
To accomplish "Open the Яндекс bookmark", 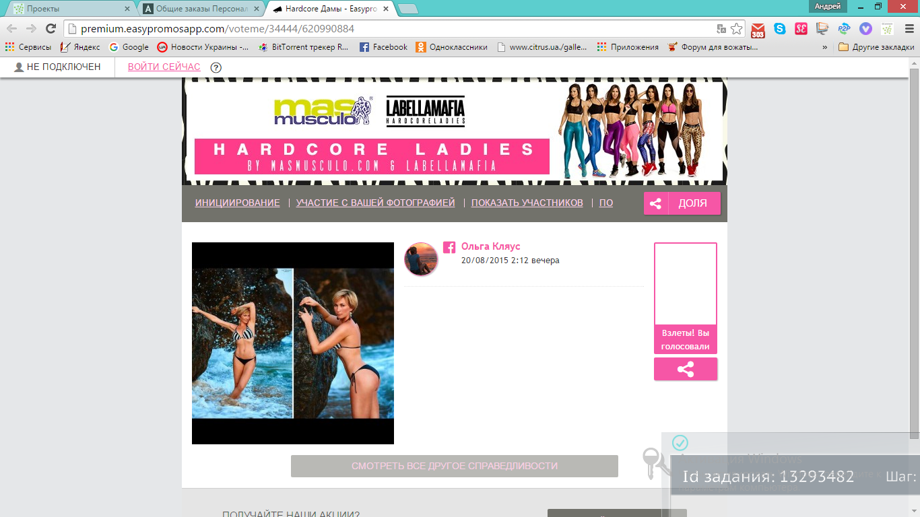I will point(80,47).
